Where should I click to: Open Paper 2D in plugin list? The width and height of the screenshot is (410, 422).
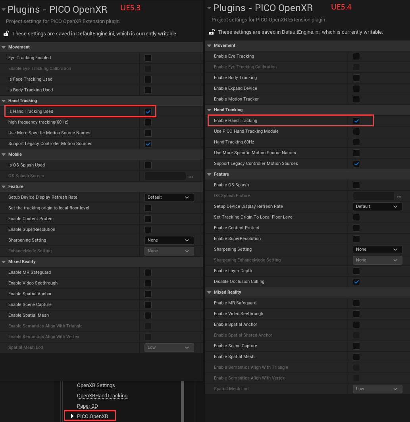(x=87, y=406)
